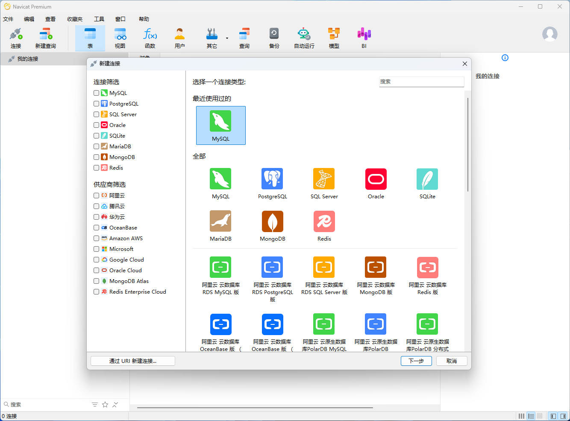570x421 pixels.
Task: Click the connection type list scrollbar
Action: point(468,145)
